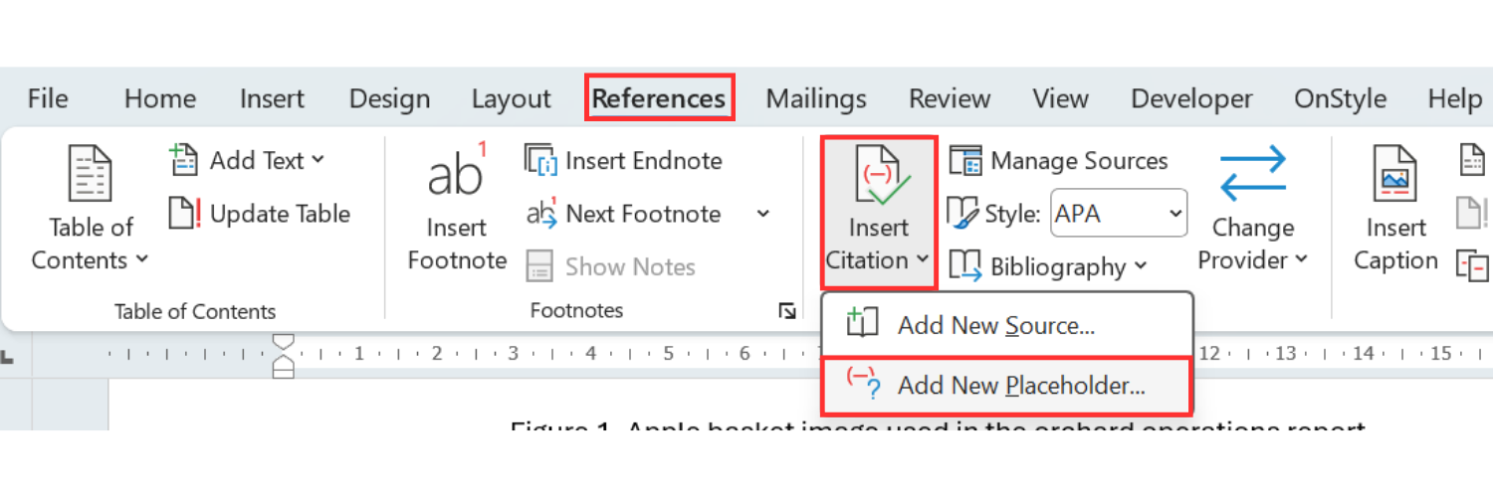The height and width of the screenshot is (497, 1493).
Task: Open the Footnotes dialog launcher
Action: pos(787,311)
